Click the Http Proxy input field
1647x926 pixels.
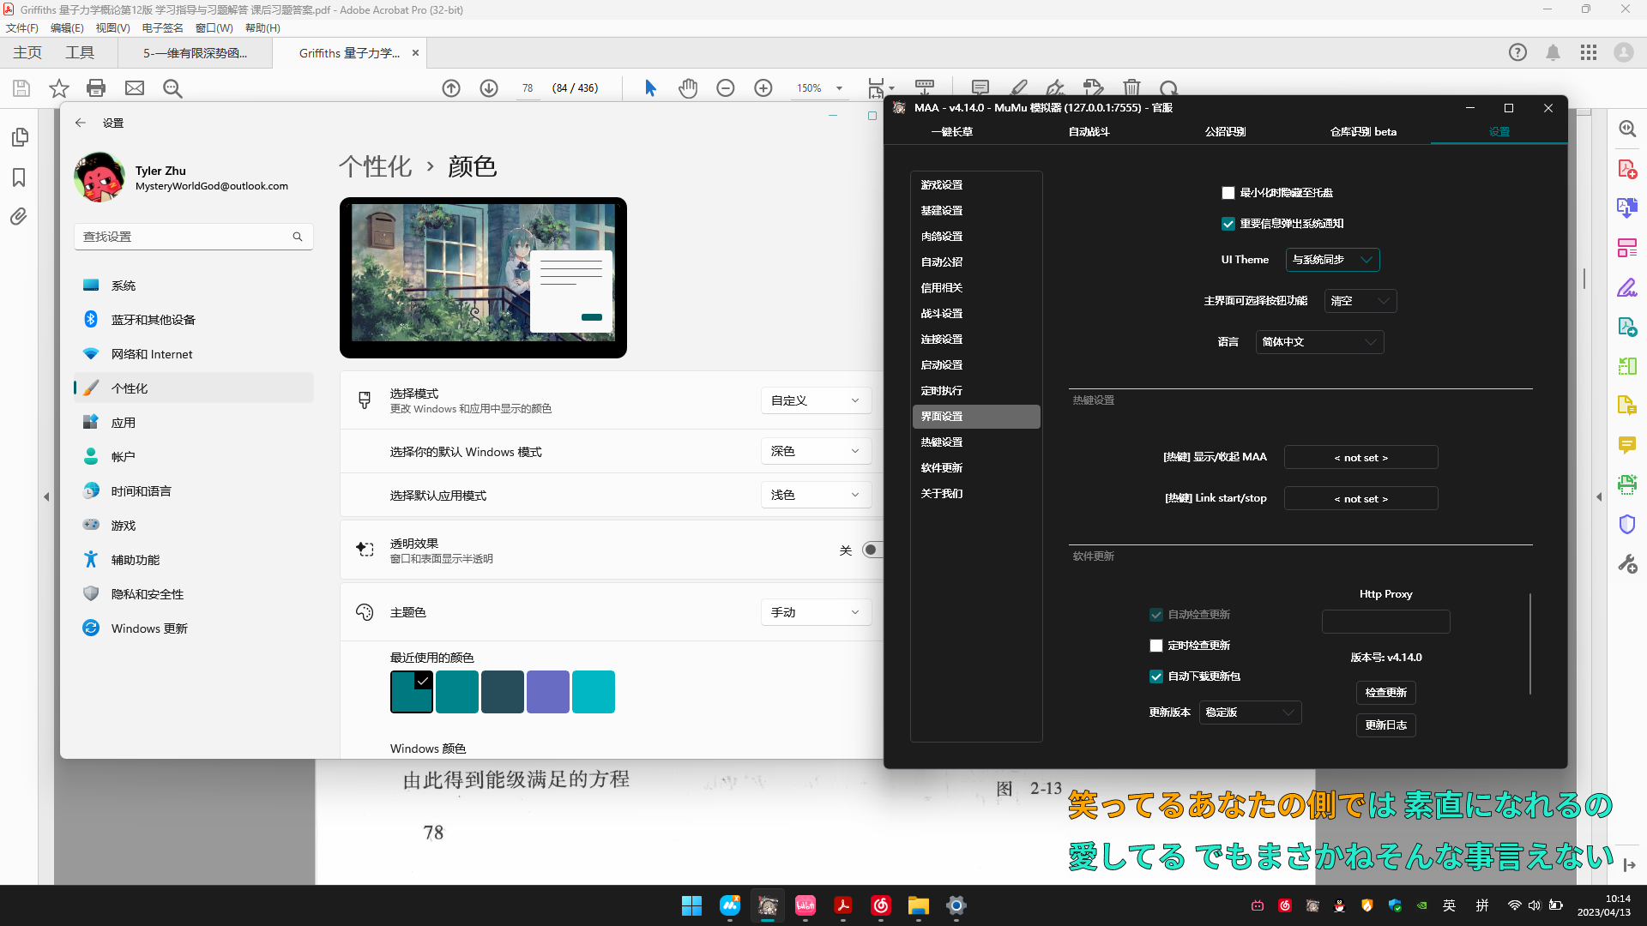pos(1385,622)
